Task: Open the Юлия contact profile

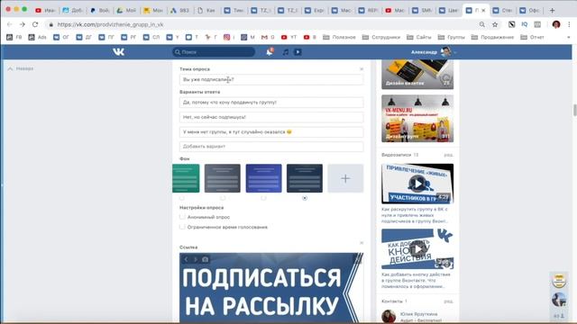Action: 418,314
